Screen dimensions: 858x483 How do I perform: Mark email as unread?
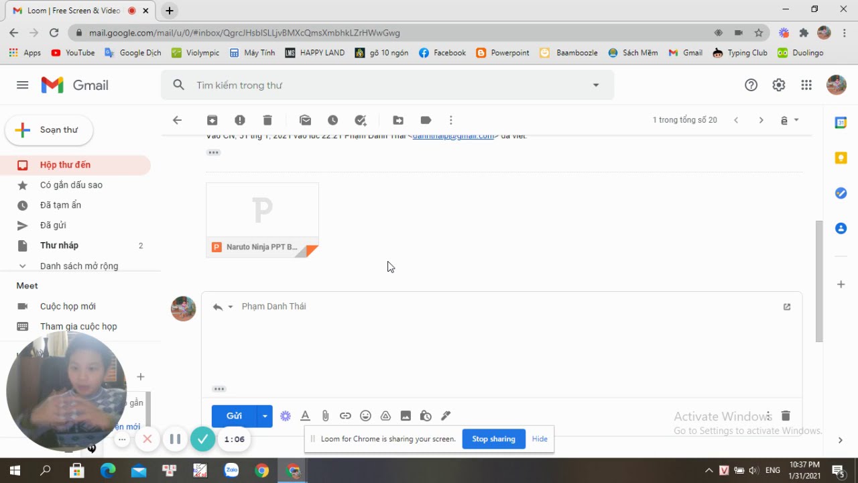(x=306, y=120)
